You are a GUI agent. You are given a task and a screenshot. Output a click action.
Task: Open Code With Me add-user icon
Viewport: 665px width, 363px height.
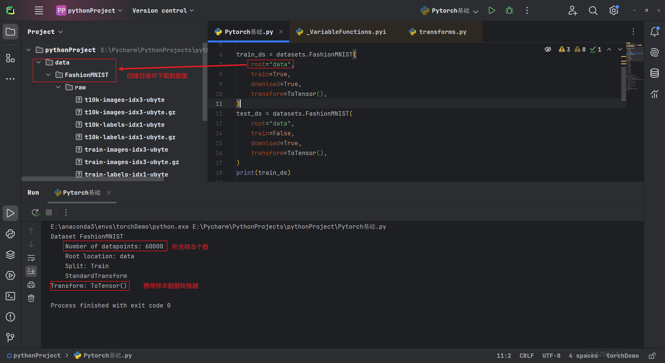coord(573,11)
